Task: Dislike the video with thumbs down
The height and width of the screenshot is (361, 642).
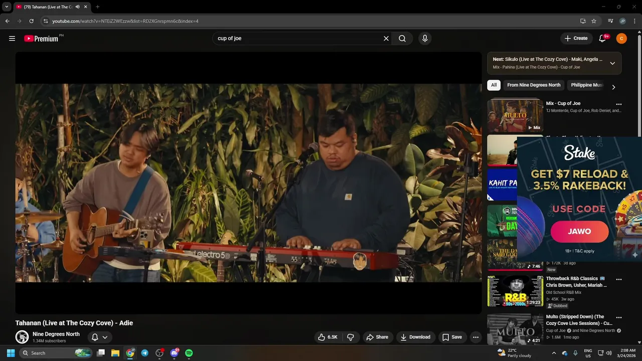Action: coord(351,337)
